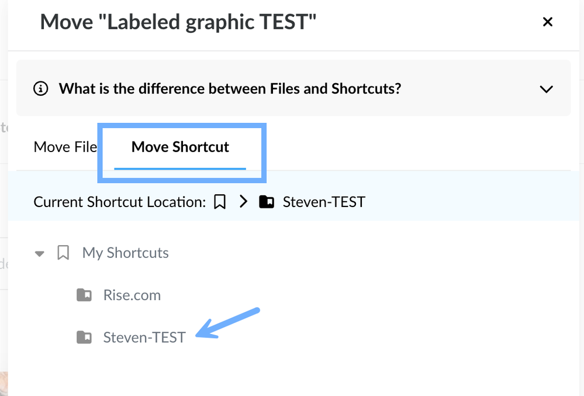This screenshot has width=584, height=396.
Task: Collapse the My Shortcuts tree triangle
Action: pos(40,254)
